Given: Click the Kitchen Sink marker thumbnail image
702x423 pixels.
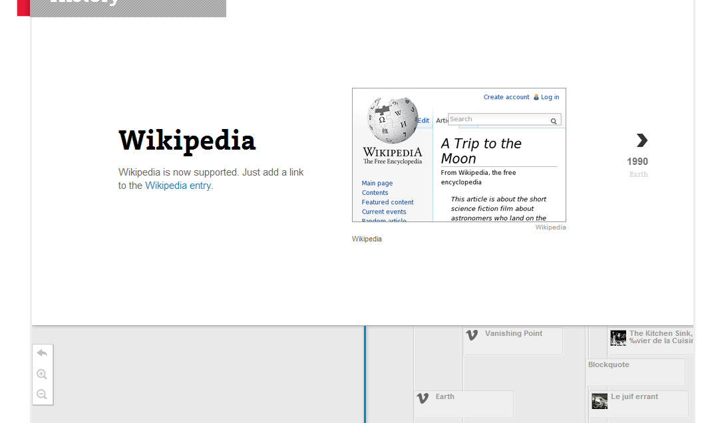Looking at the screenshot, I should pyautogui.click(x=618, y=338).
